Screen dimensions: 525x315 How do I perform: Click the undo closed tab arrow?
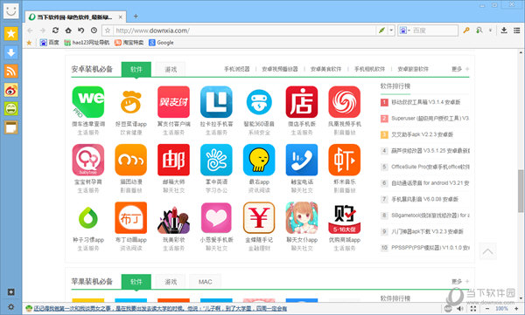[x=81, y=31]
